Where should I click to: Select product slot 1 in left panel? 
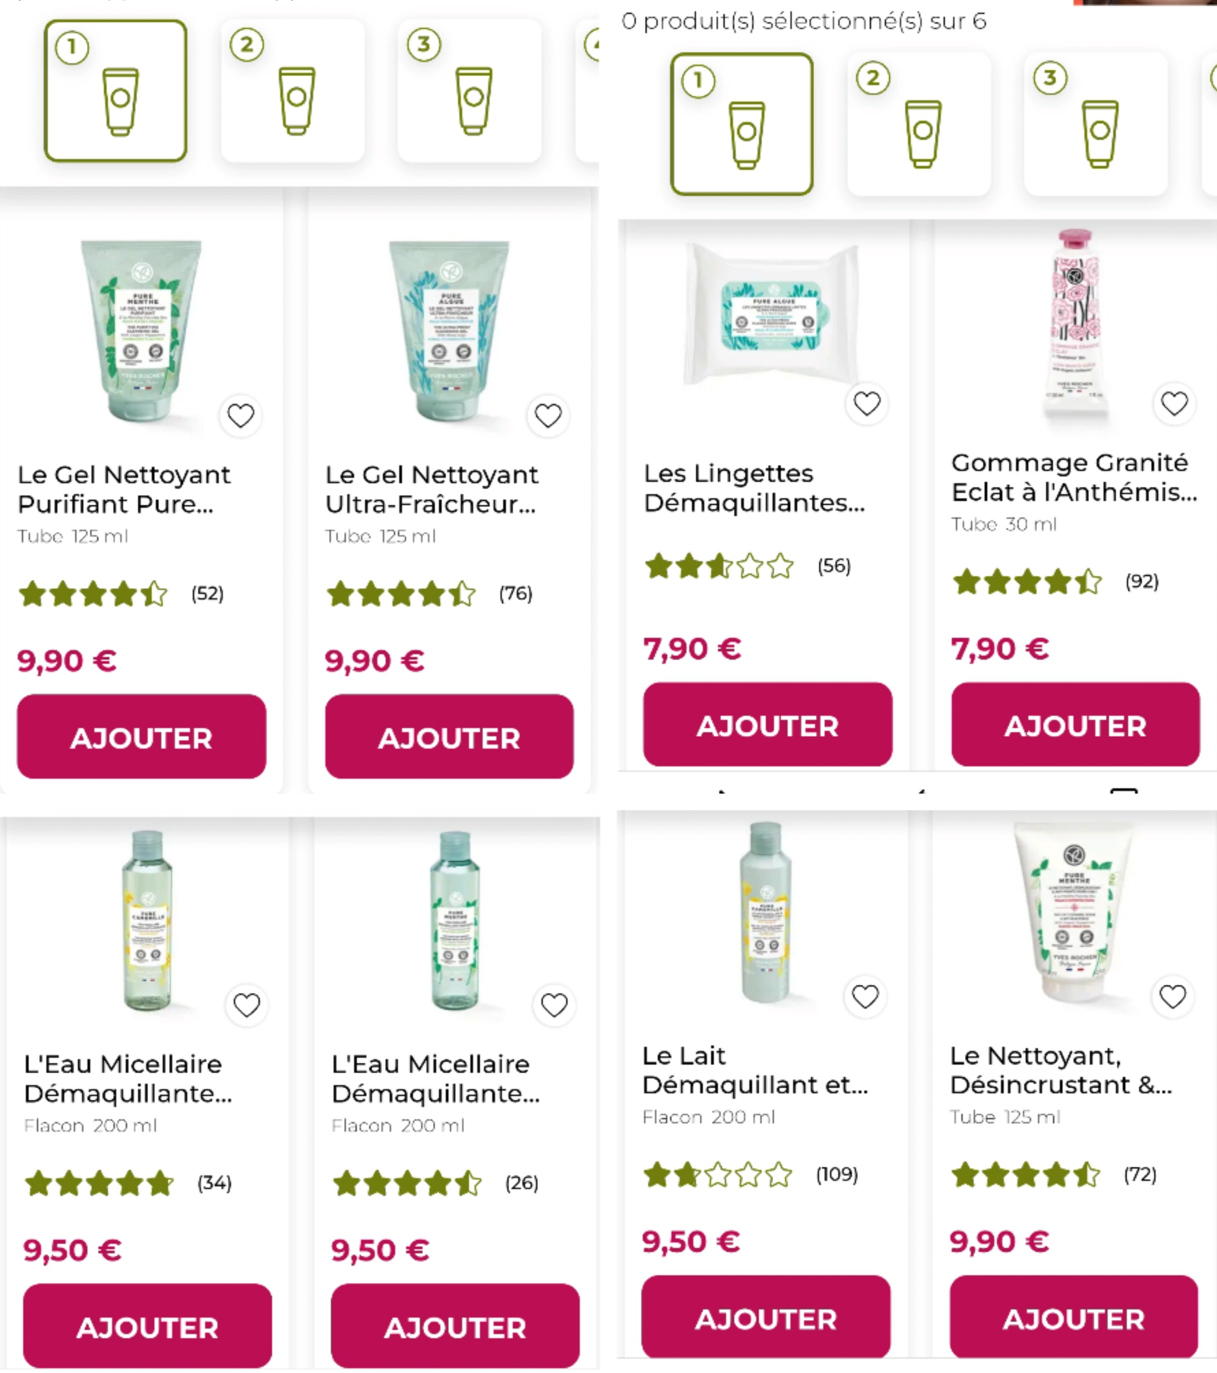(x=116, y=91)
